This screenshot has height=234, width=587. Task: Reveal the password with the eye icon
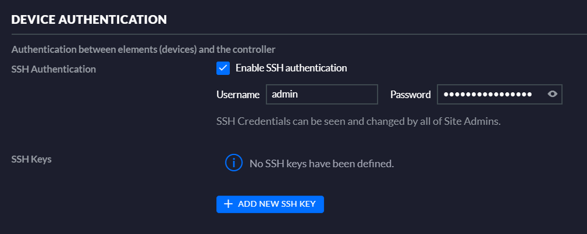pos(553,94)
